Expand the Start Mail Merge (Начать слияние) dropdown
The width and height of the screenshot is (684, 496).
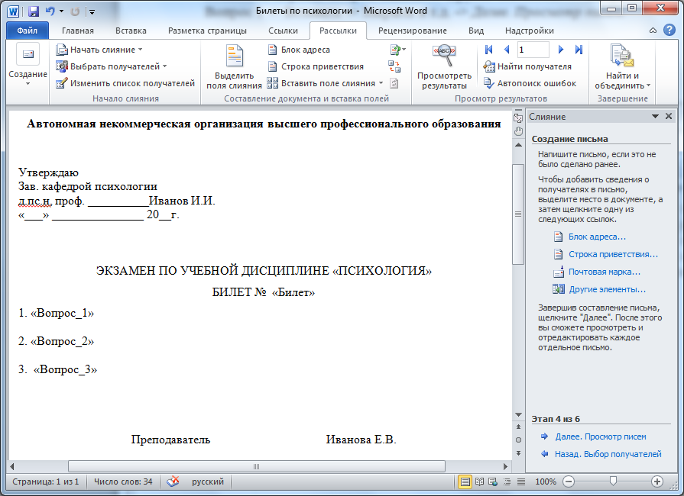(x=100, y=50)
